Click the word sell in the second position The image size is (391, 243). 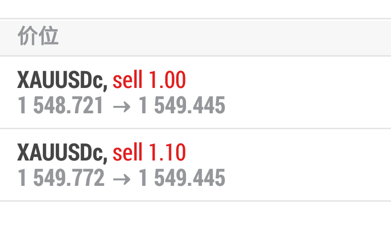128,153
